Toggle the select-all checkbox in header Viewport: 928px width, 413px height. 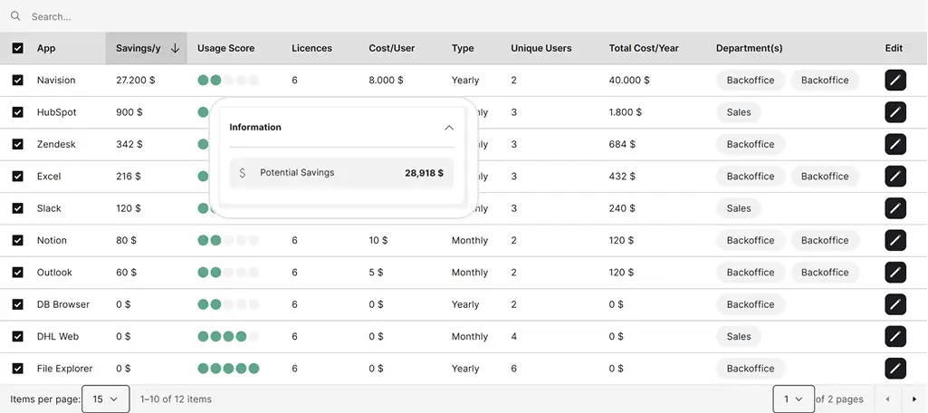click(18, 48)
